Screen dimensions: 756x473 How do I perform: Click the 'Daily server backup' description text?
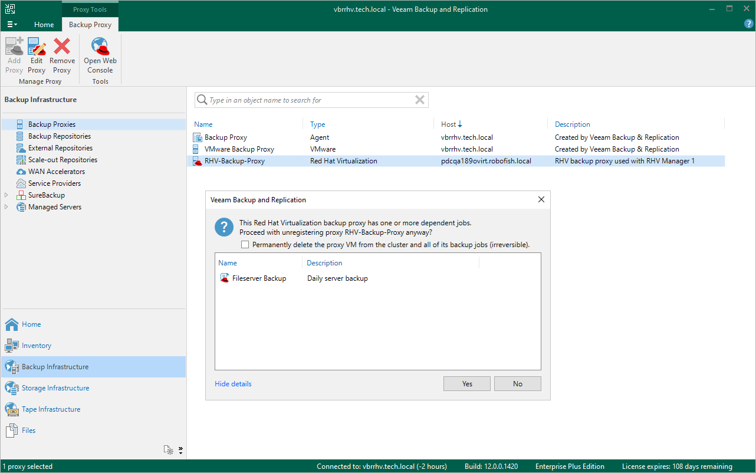[337, 278]
